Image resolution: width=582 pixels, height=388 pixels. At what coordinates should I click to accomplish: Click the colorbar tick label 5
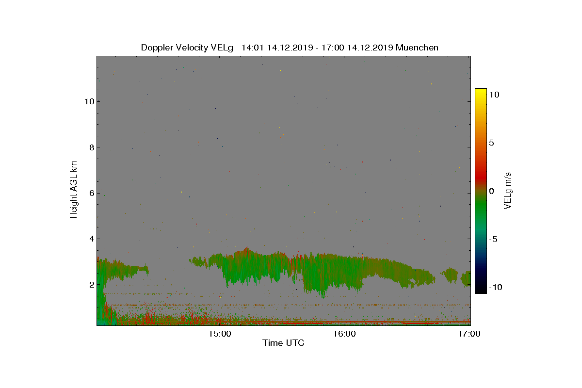pyautogui.click(x=491, y=143)
